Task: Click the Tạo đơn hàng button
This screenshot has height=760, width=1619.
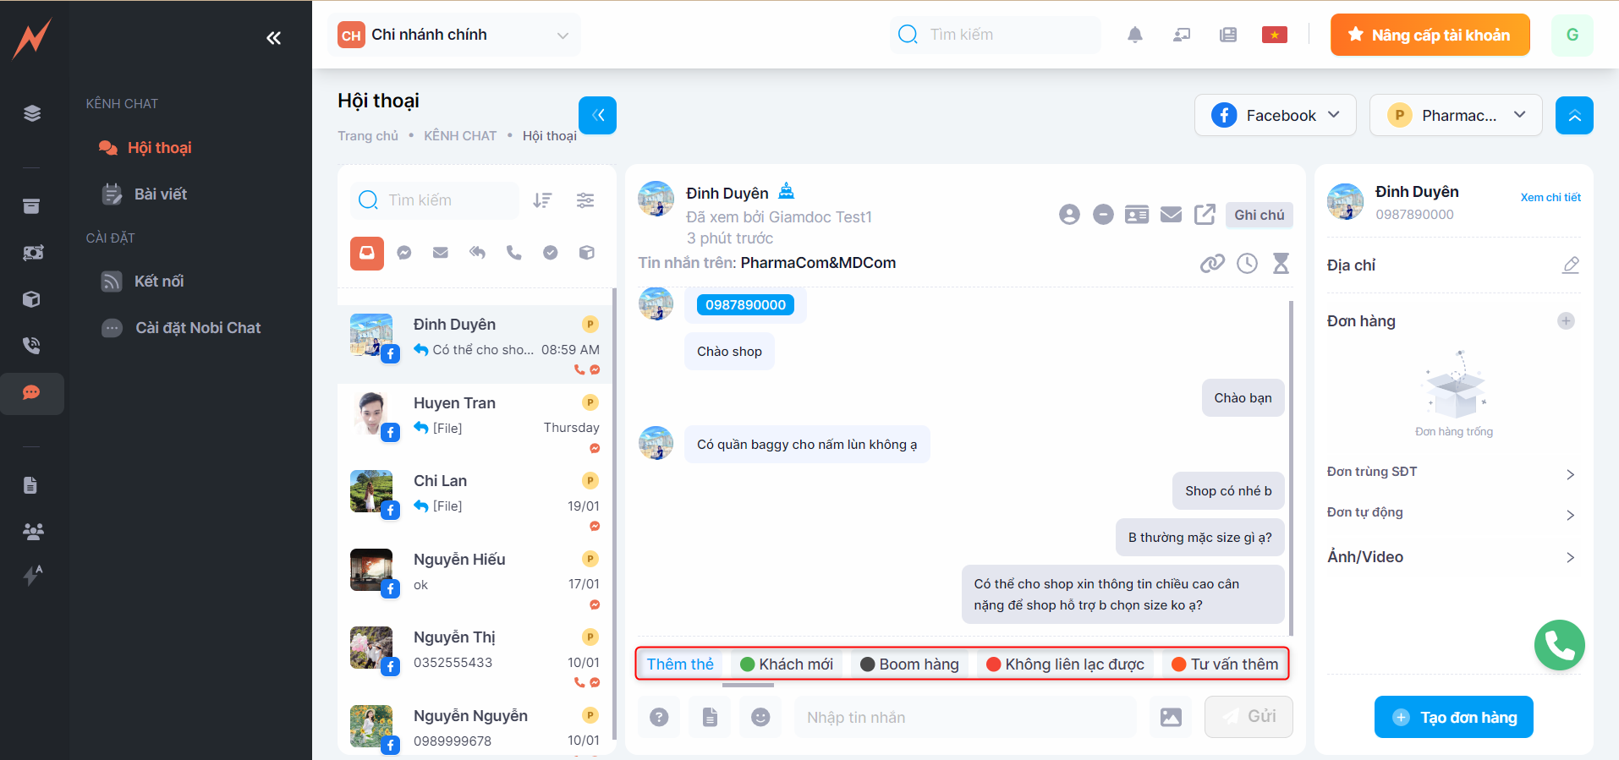Action: [1453, 717]
